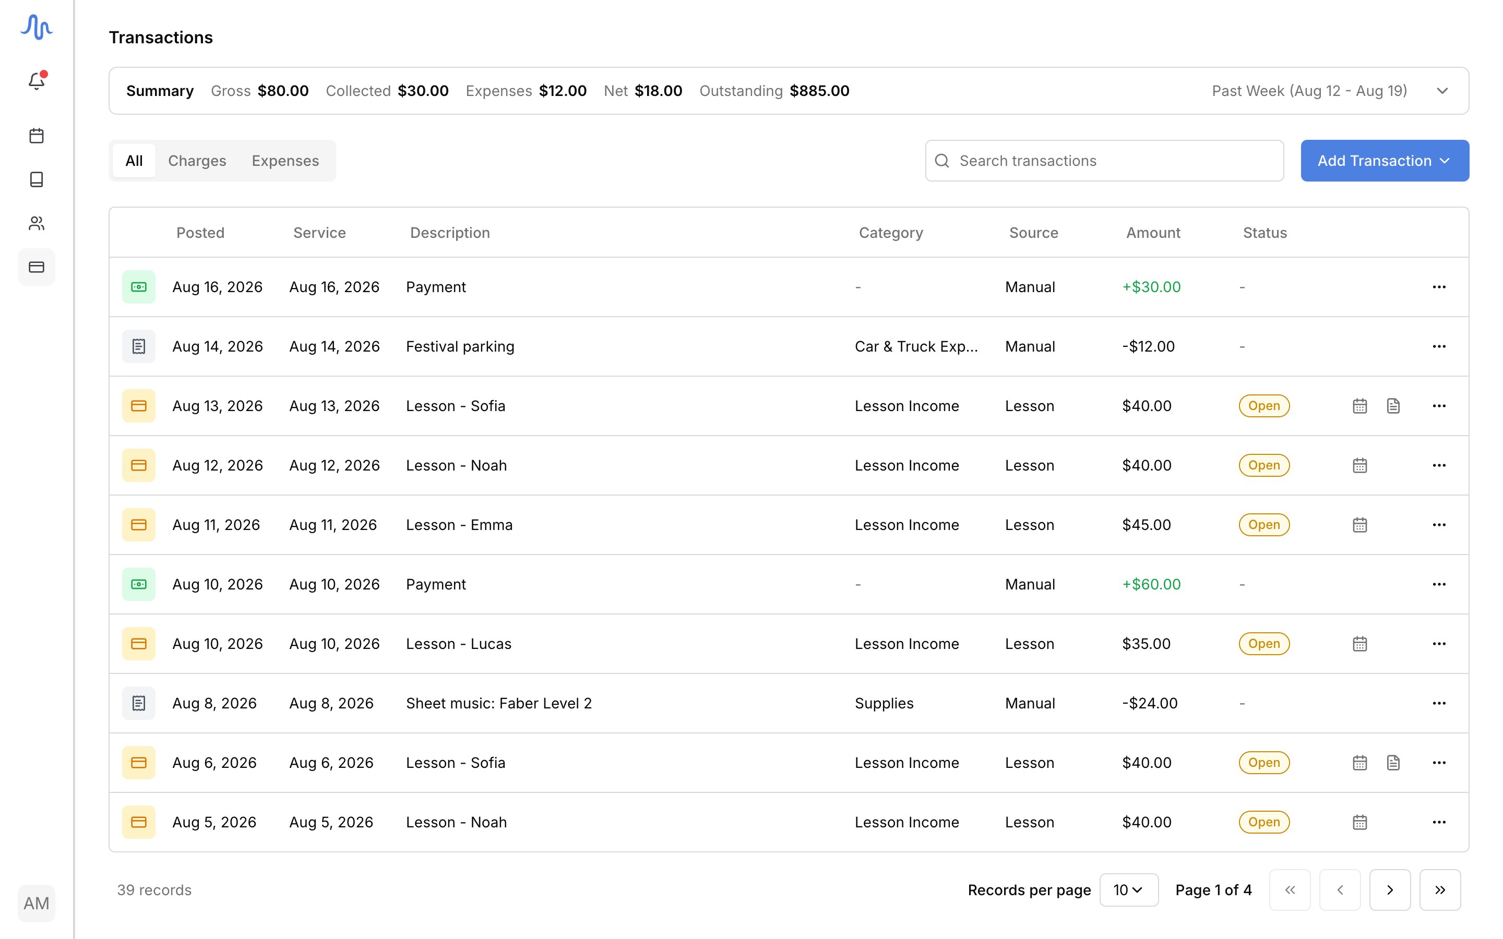Click the +$30.00 payment amount

(x=1151, y=287)
